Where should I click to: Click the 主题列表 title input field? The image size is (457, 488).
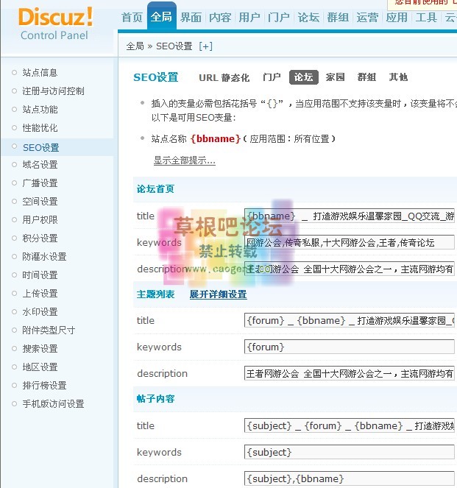tap(349, 320)
